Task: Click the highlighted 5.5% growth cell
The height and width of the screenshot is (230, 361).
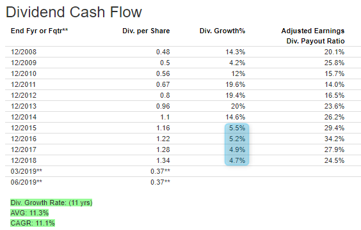Action: pos(237,128)
